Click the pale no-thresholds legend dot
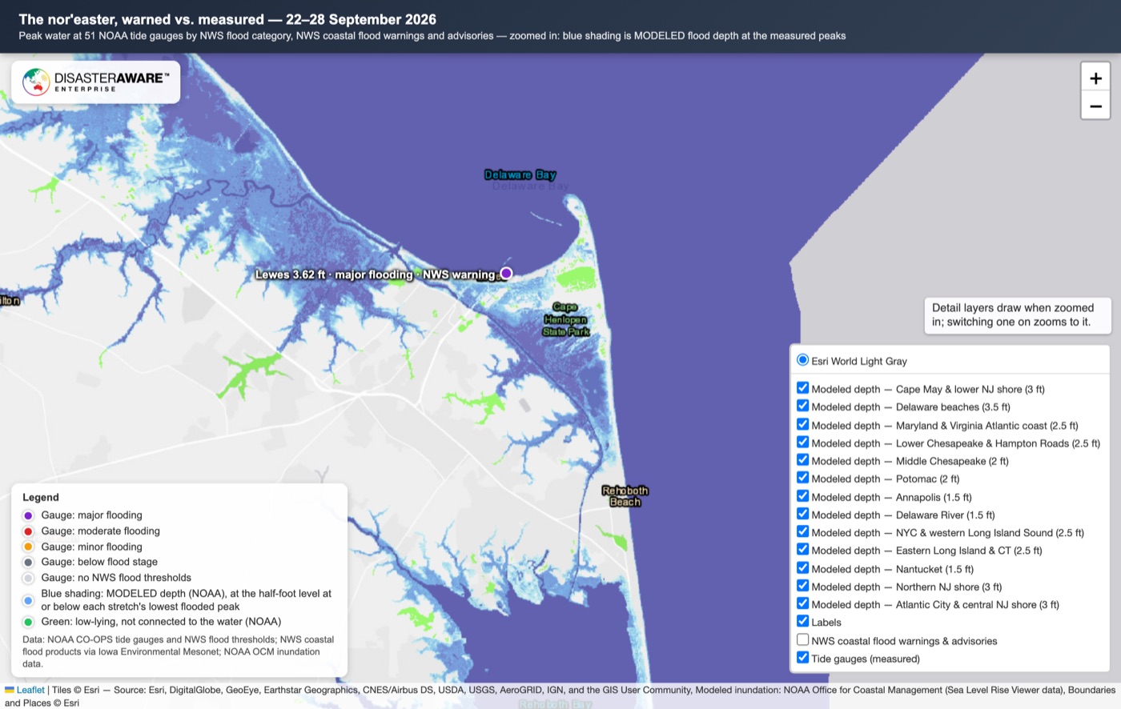The image size is (1121, 709). click(28, 578)
